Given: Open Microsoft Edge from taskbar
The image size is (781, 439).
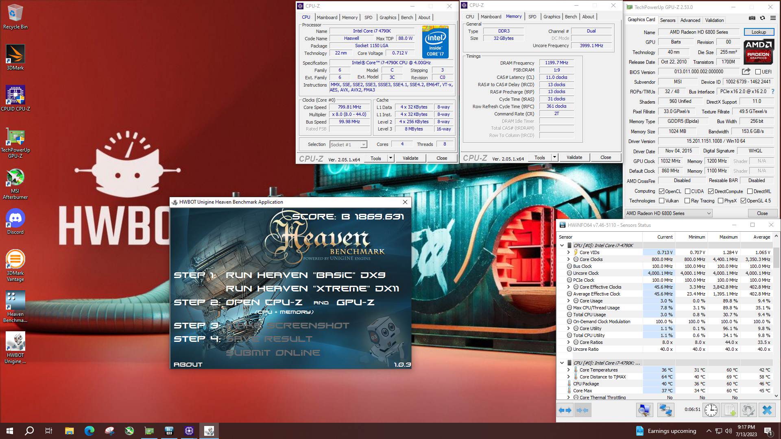Looking at the screenshot, I should [x=89, y=431].
